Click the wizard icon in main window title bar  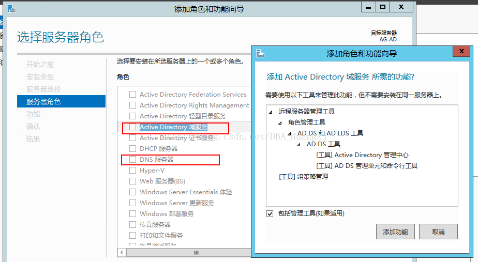point(11,9)
